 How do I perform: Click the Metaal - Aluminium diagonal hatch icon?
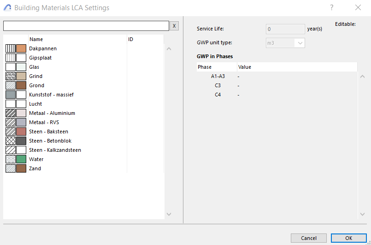(11, 113)
